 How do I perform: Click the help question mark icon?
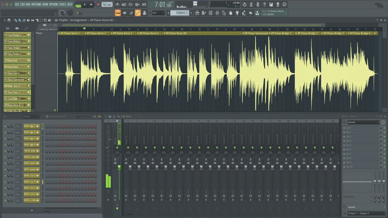[x=264, y=5]
